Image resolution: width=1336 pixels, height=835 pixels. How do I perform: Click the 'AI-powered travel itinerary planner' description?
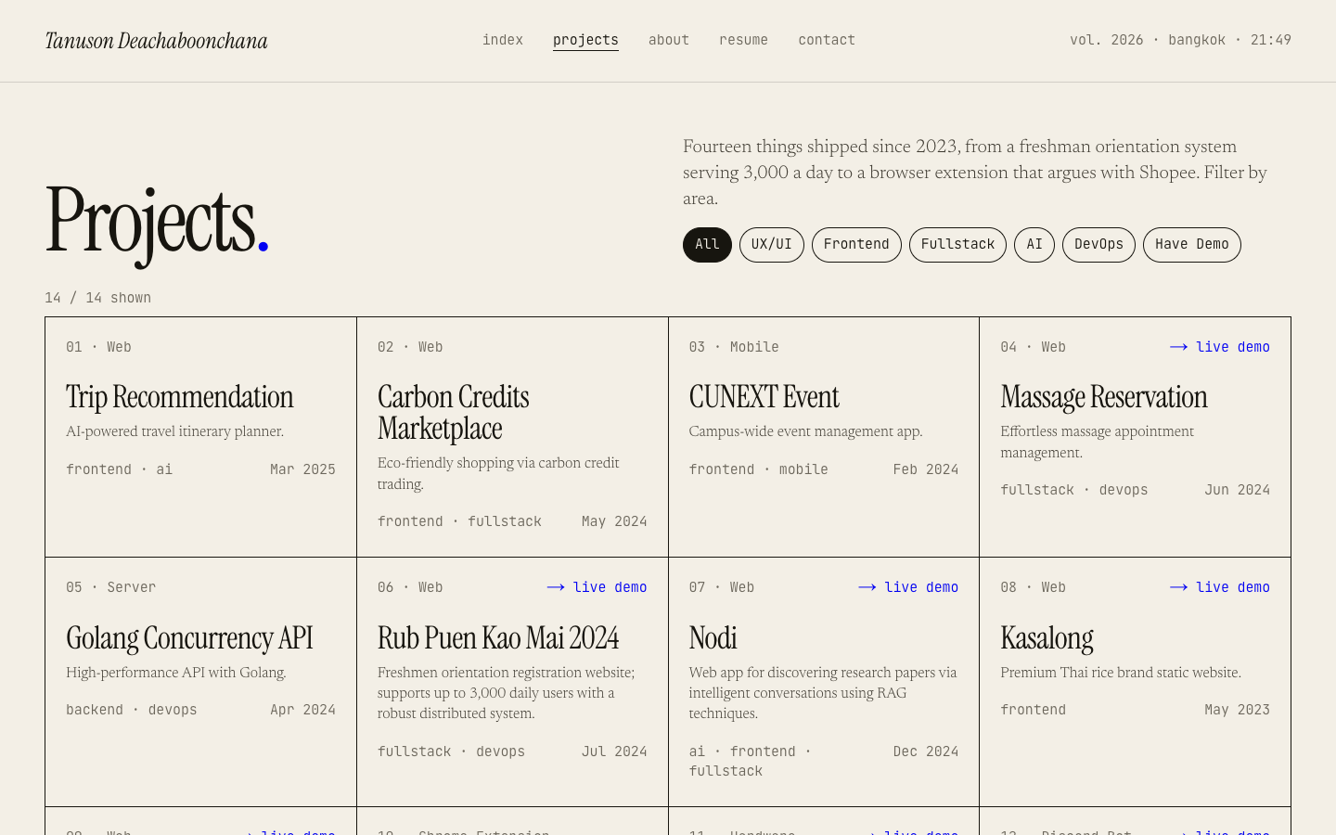[x=174, y=431]
